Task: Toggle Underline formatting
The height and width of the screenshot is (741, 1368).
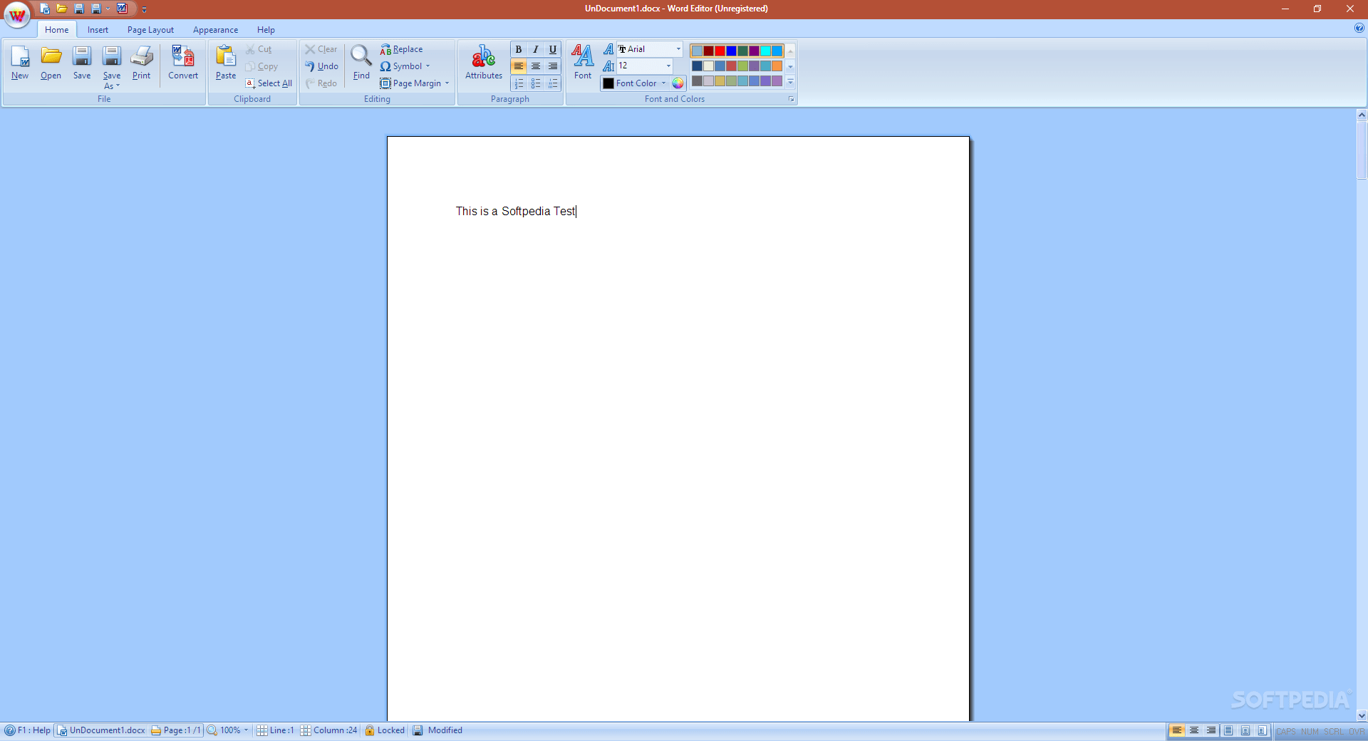Action: pyautogui.click(x=553, y=49)
